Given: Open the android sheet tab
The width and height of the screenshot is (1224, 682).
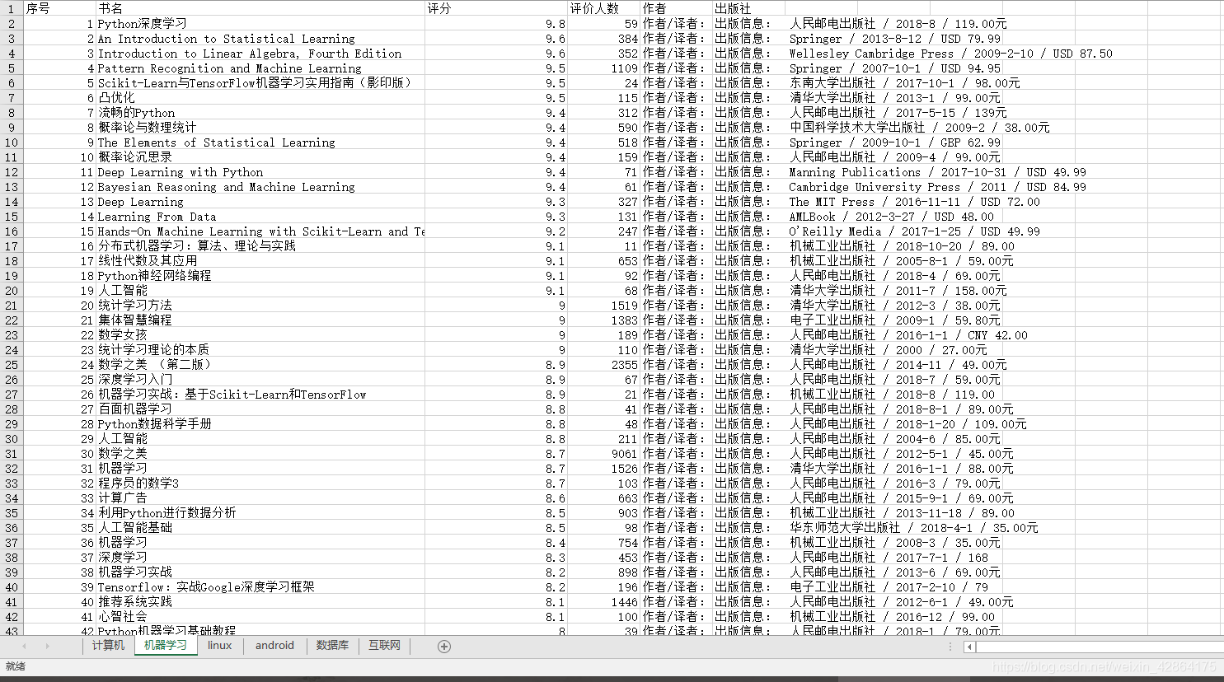Looking at the screenshot, I should pyautogui.click(x=274, y=646).
